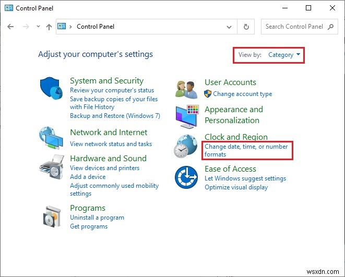The height and width of the screenshot is (277, 345).
Task: Refresh the Control Panel address bar
Action: click(x=246, y=27)
